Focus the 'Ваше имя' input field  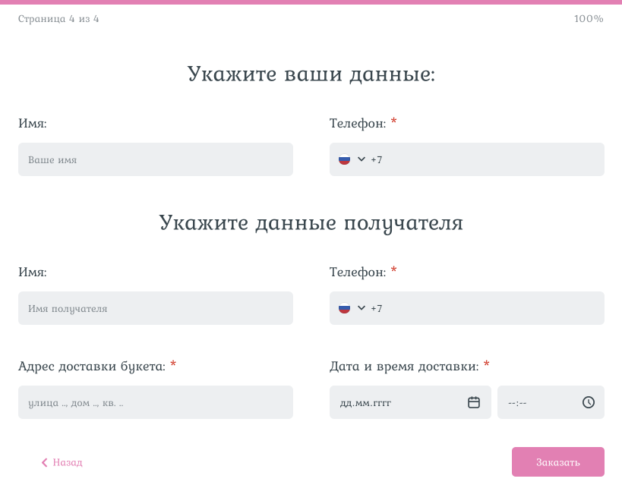coord(156,159)
